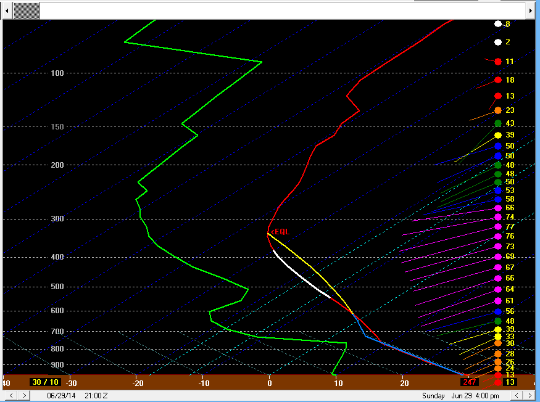Select the orange wind dot labeled 23
Viewport: 540px width, 402px height.
(498, 110)
